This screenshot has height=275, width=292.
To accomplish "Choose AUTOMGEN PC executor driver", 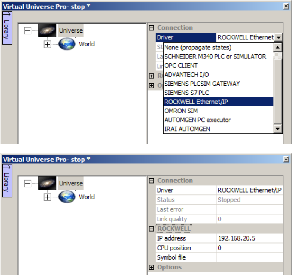I will pos(218,120).
